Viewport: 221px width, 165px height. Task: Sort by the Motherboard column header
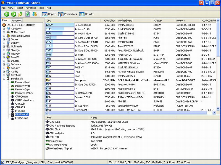tap(134, 20)
